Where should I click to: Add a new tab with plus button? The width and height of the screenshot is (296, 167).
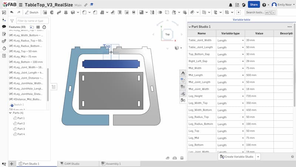coord(11,164)
